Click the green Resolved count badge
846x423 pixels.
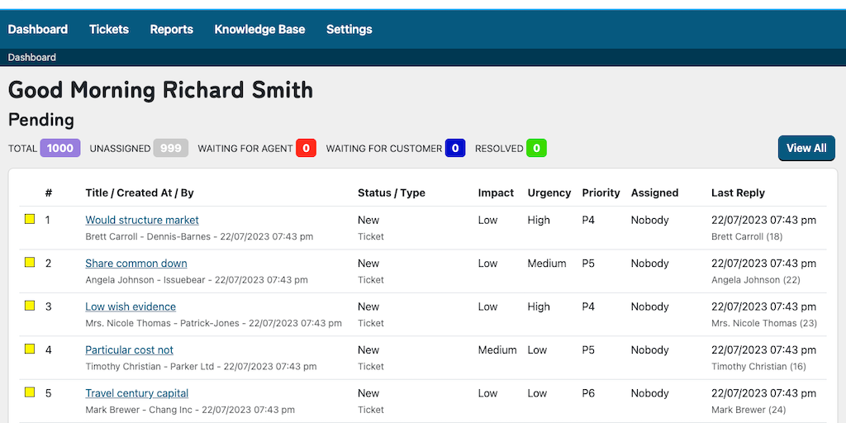coord(536,148)
